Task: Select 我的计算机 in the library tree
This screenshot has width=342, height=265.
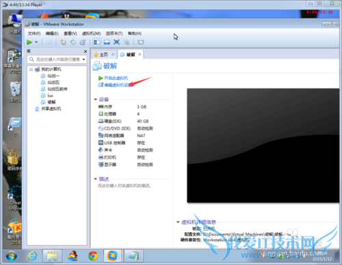Action: pyautogui.click(x=51, y=69)
